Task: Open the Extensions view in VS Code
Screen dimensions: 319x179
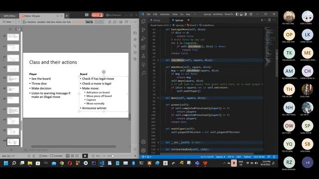Action: [144, 47]
